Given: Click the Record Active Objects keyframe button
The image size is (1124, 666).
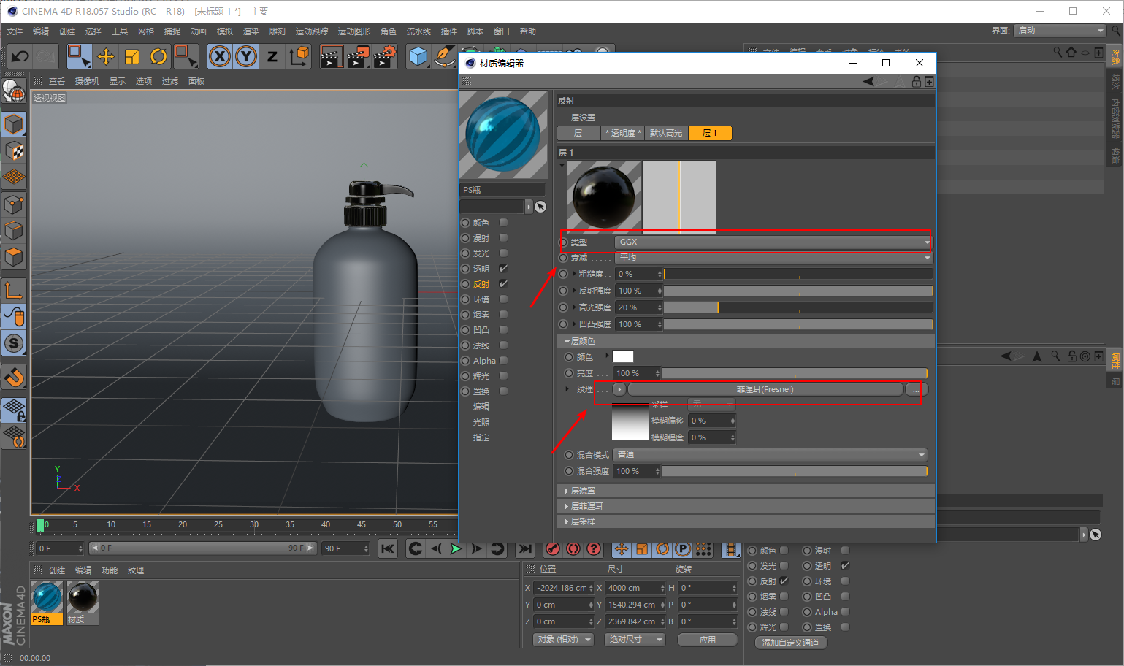Looking at the screenshot, I should 553,549.
